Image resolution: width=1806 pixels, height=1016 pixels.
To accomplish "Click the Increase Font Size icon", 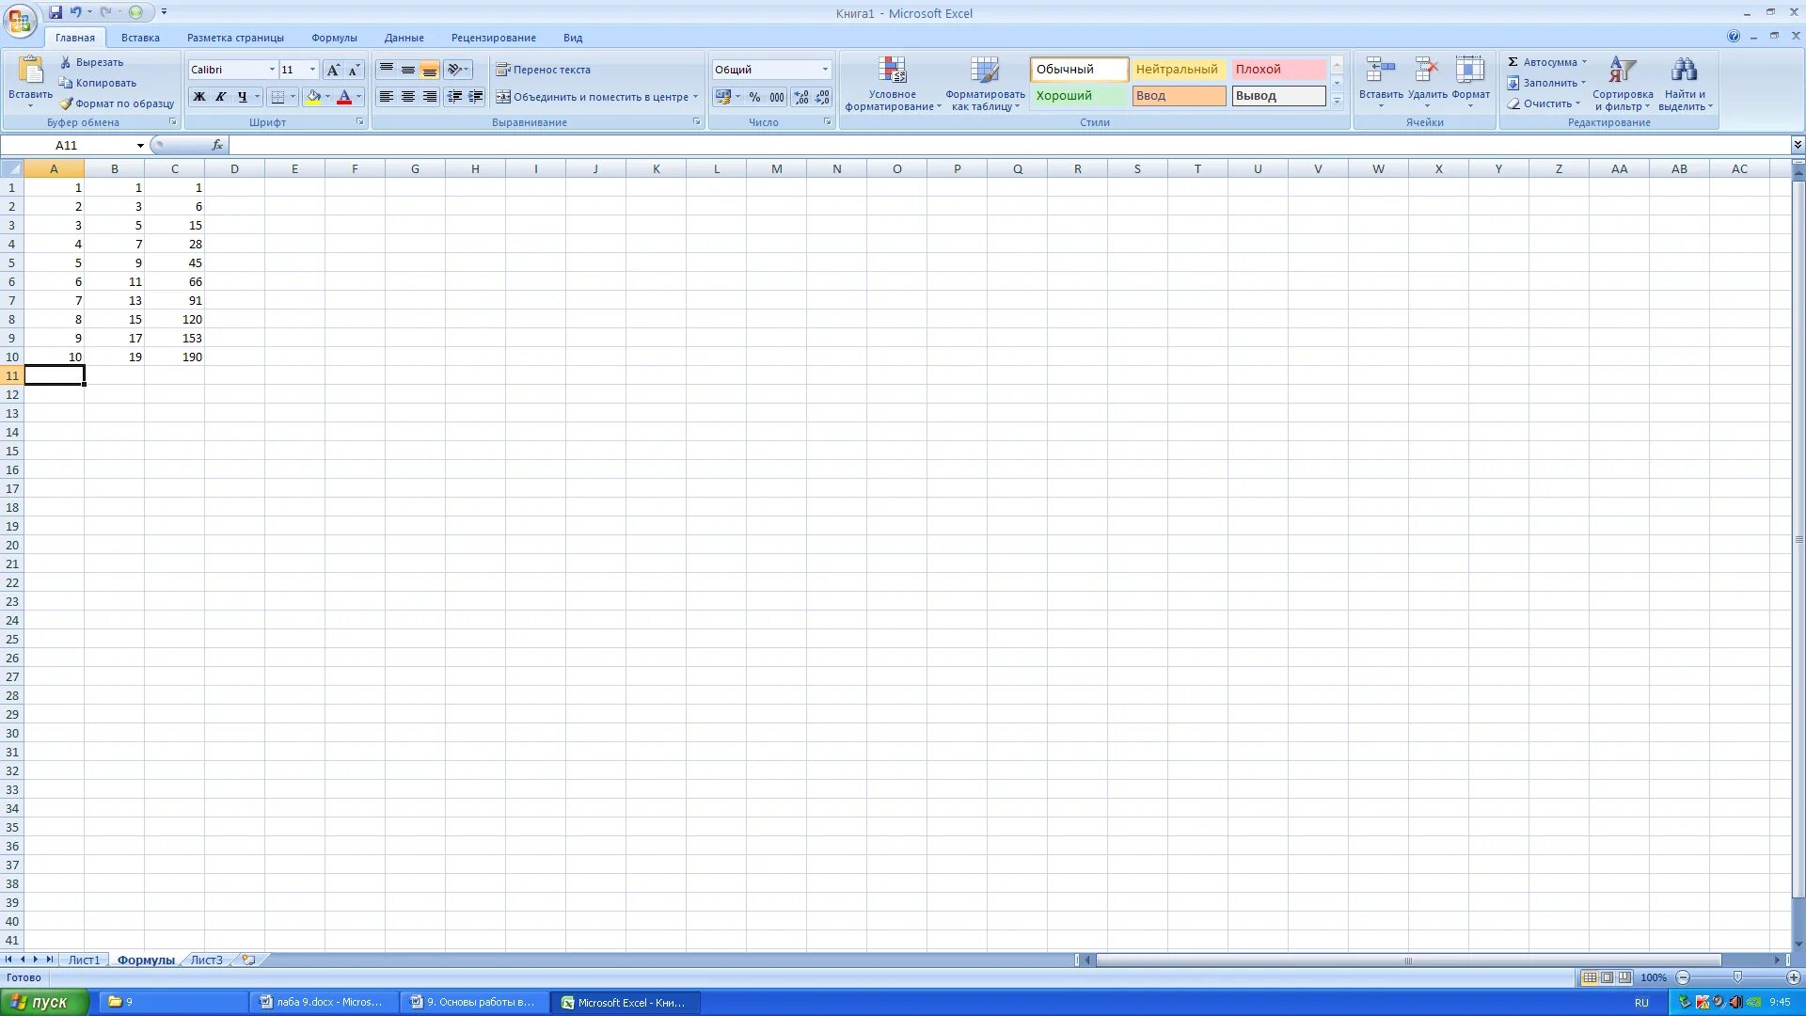I will (x=333, y=70).
